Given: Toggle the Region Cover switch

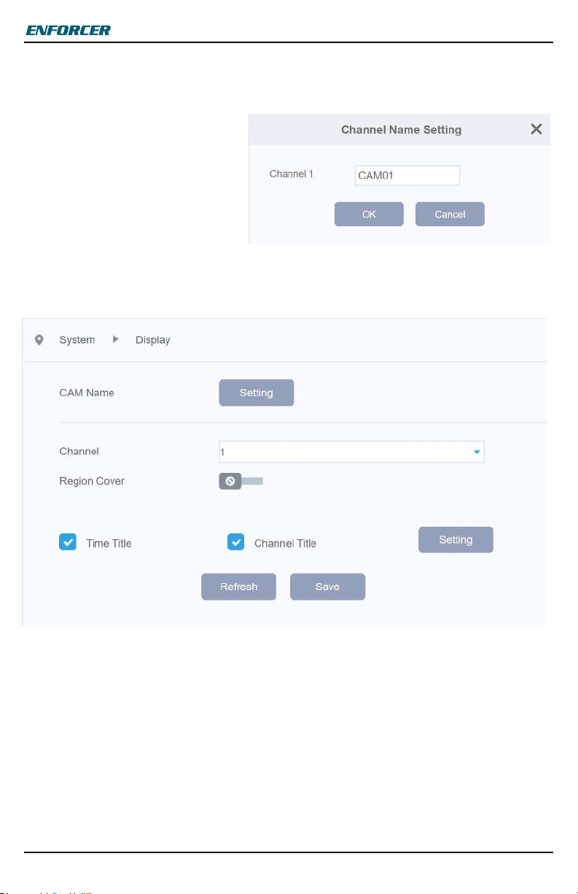Looking at the screenshot, I should pos(241,482).
